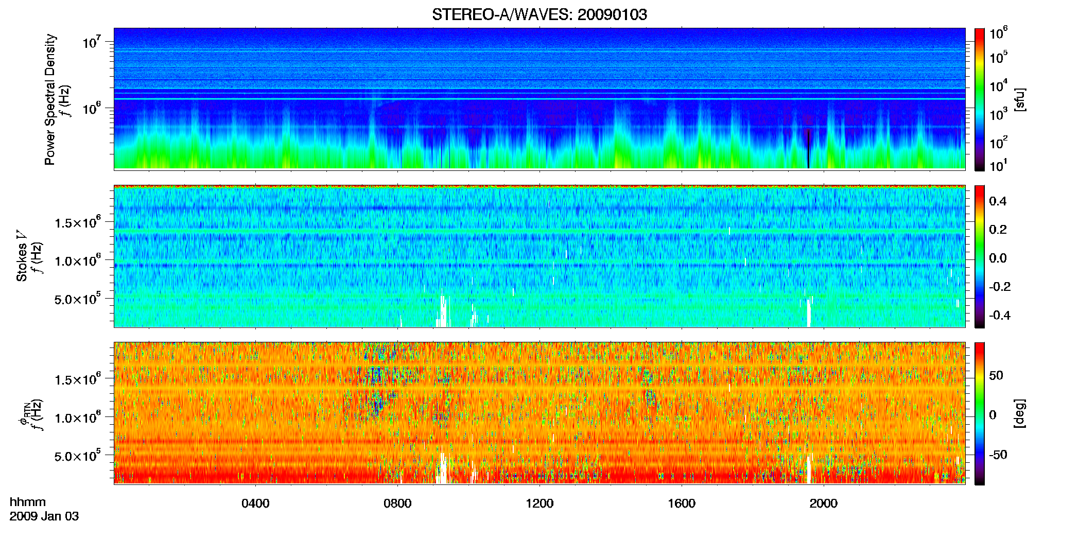Screen dimensions: 1079x556
Task: Click the title STEREO-A/WAVES: 20090103
Action: [539, 14]
